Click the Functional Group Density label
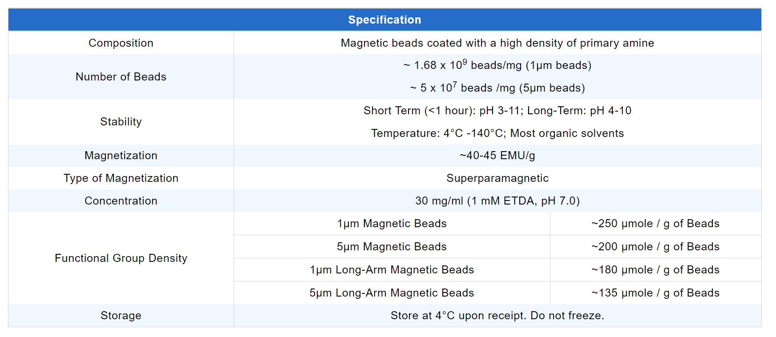 pyautogui.click(x=121, y=258)
